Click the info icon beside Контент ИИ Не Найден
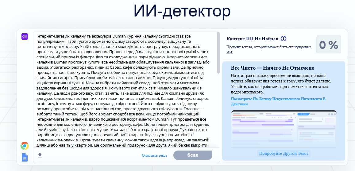The image size is (355, 171). tap(284, 39)
